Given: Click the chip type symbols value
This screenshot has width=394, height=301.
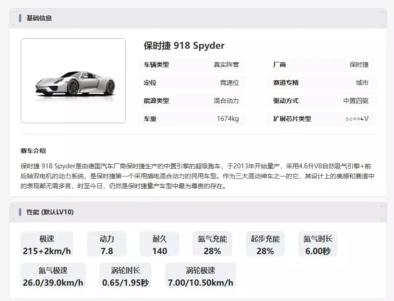Looking at the screenshot, I should tap(357, 119).
